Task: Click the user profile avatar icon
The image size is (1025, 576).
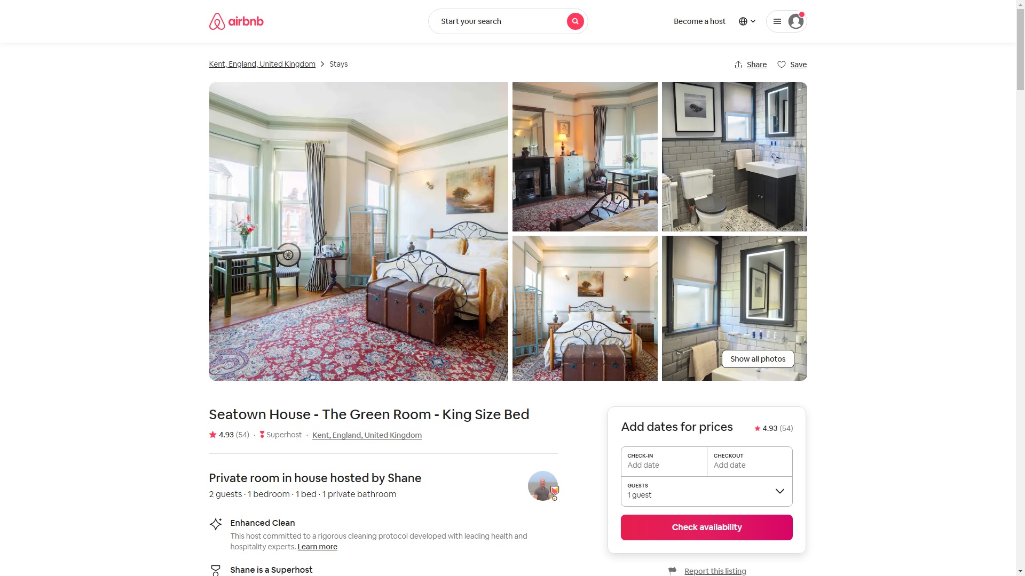Action: pyautogui.click(x=795, y=21)
